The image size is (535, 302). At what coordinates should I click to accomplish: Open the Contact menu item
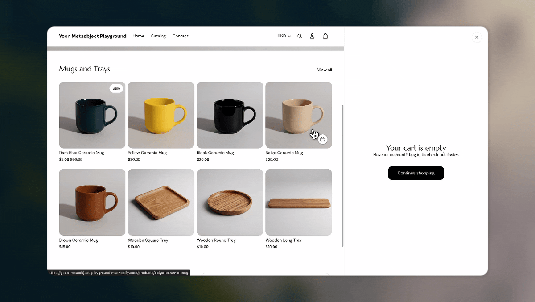180,36
